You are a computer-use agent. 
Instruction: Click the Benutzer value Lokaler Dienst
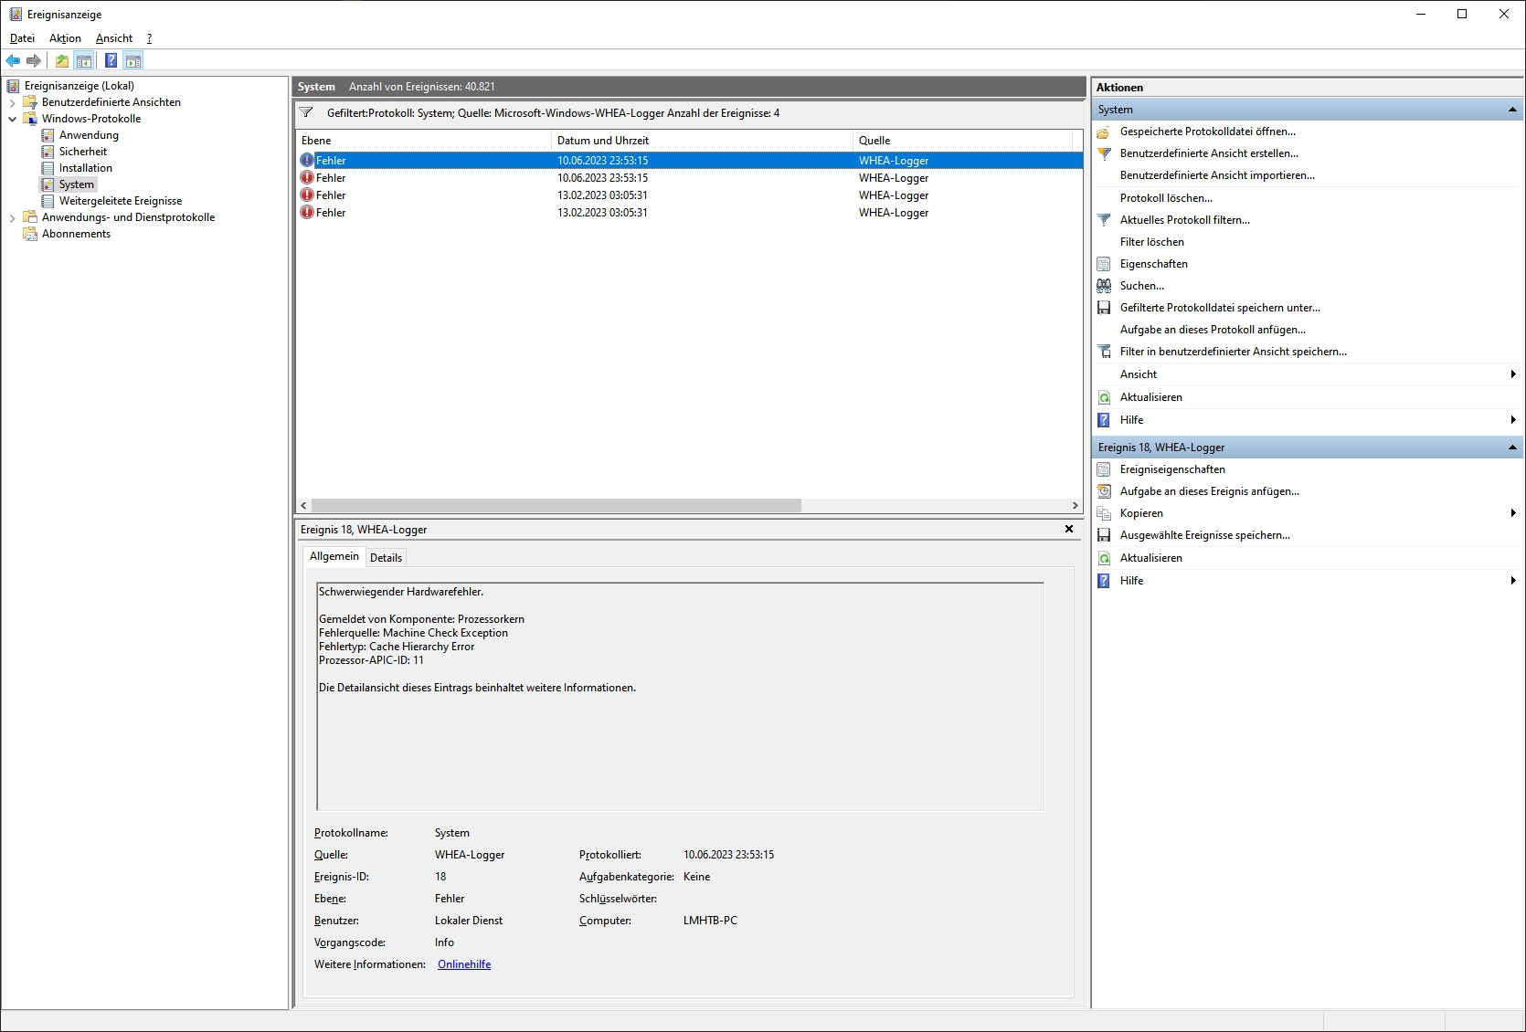[469, 921]
